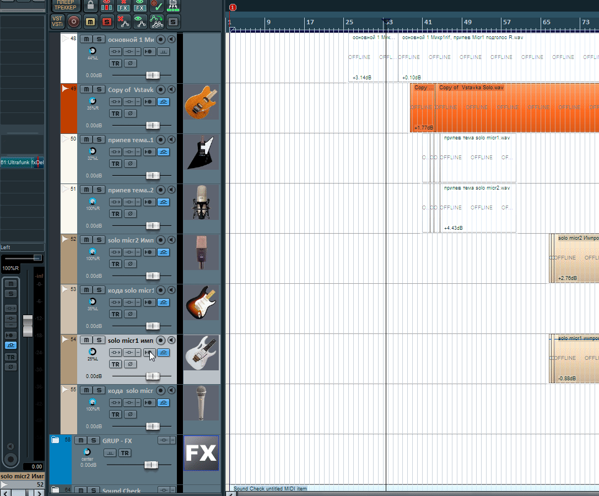Click the track 49 number arrow handle
599x496 pixels.
(65, 88)
